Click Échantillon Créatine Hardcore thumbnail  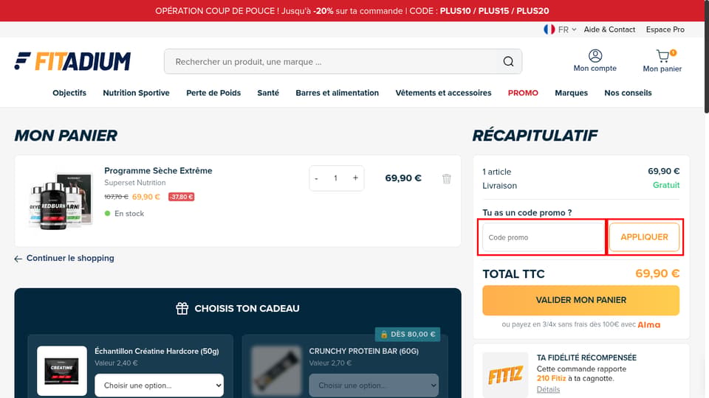click(x=62, y=371)
